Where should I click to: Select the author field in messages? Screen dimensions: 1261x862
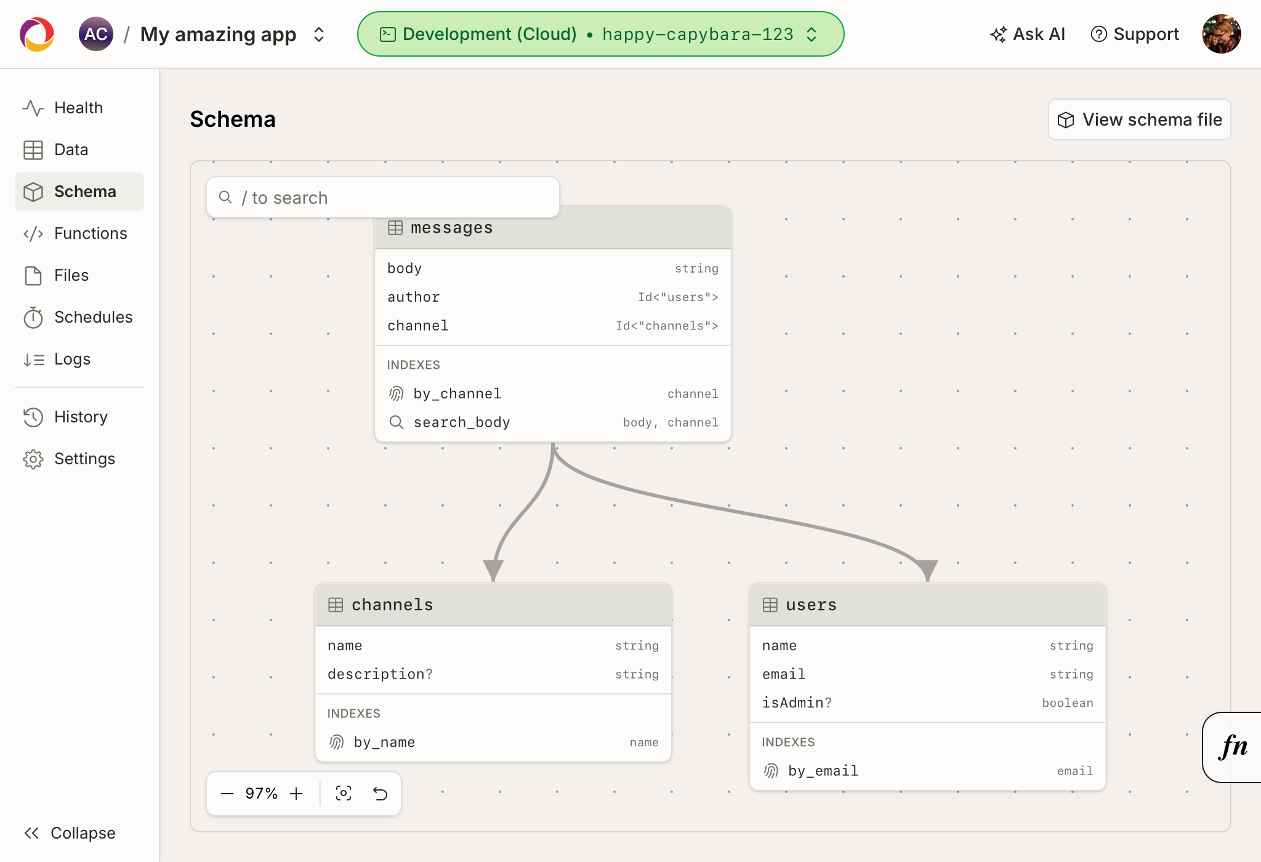coord(553,297)
